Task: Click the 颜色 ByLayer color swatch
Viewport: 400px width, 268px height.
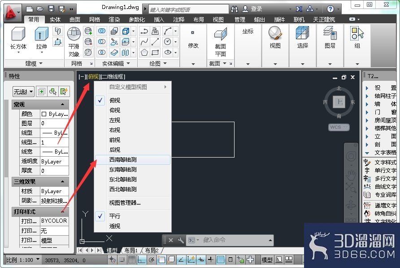Action: (44, 114)
